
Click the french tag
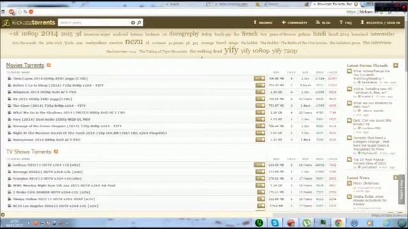[x=249, y=34]
